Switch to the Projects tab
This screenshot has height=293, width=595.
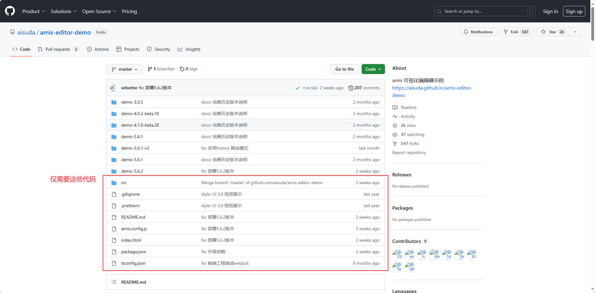[128, 49]
